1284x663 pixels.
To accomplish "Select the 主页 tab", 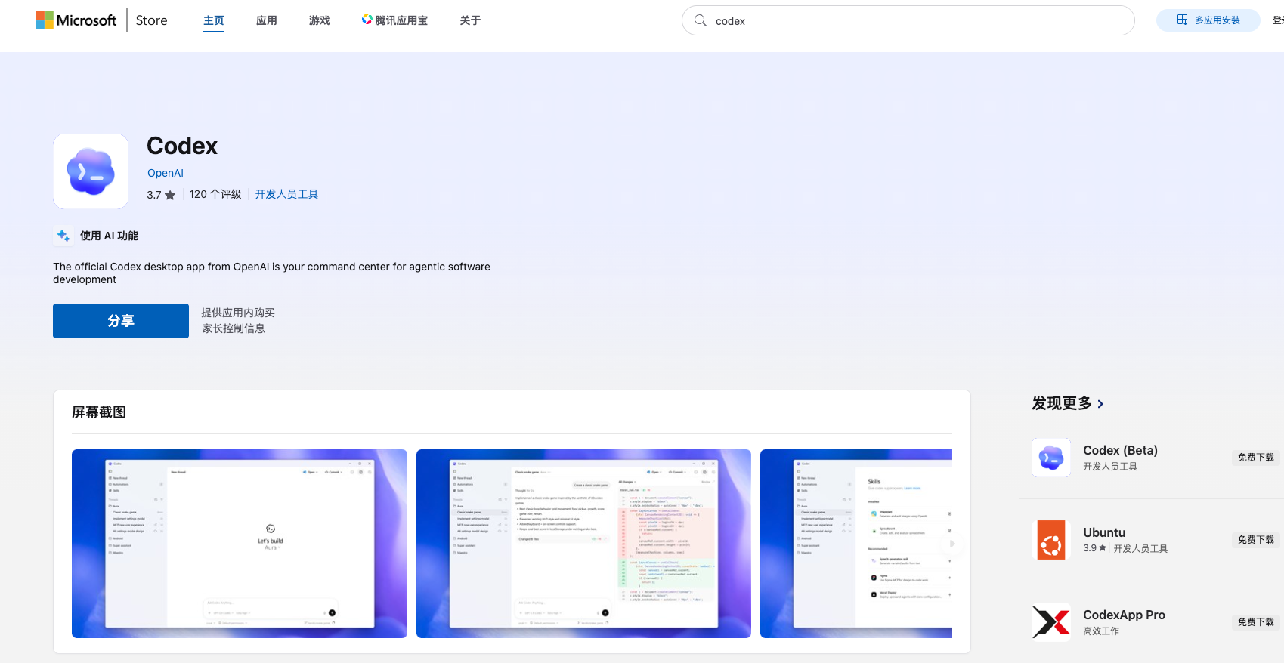I will point(214,20).
